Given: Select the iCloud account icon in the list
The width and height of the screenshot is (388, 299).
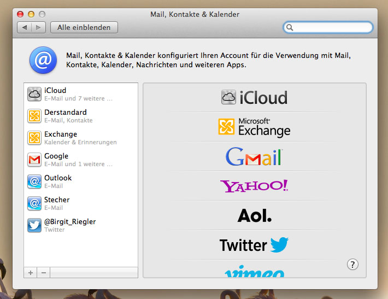Looking at the screenshot, I should coord(34,94).
